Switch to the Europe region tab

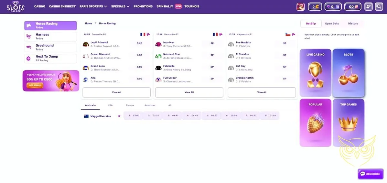pyautogui.click(x=130, y=105)
